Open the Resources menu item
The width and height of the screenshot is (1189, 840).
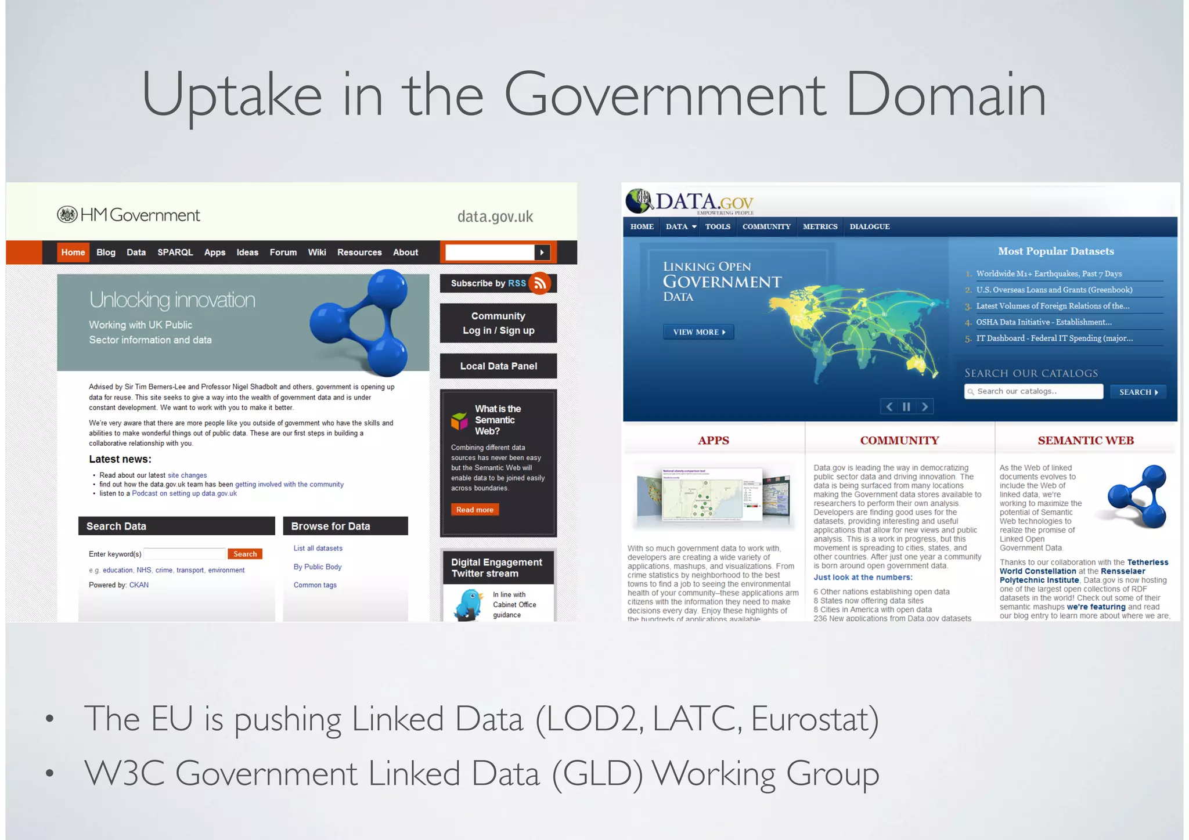359,253
